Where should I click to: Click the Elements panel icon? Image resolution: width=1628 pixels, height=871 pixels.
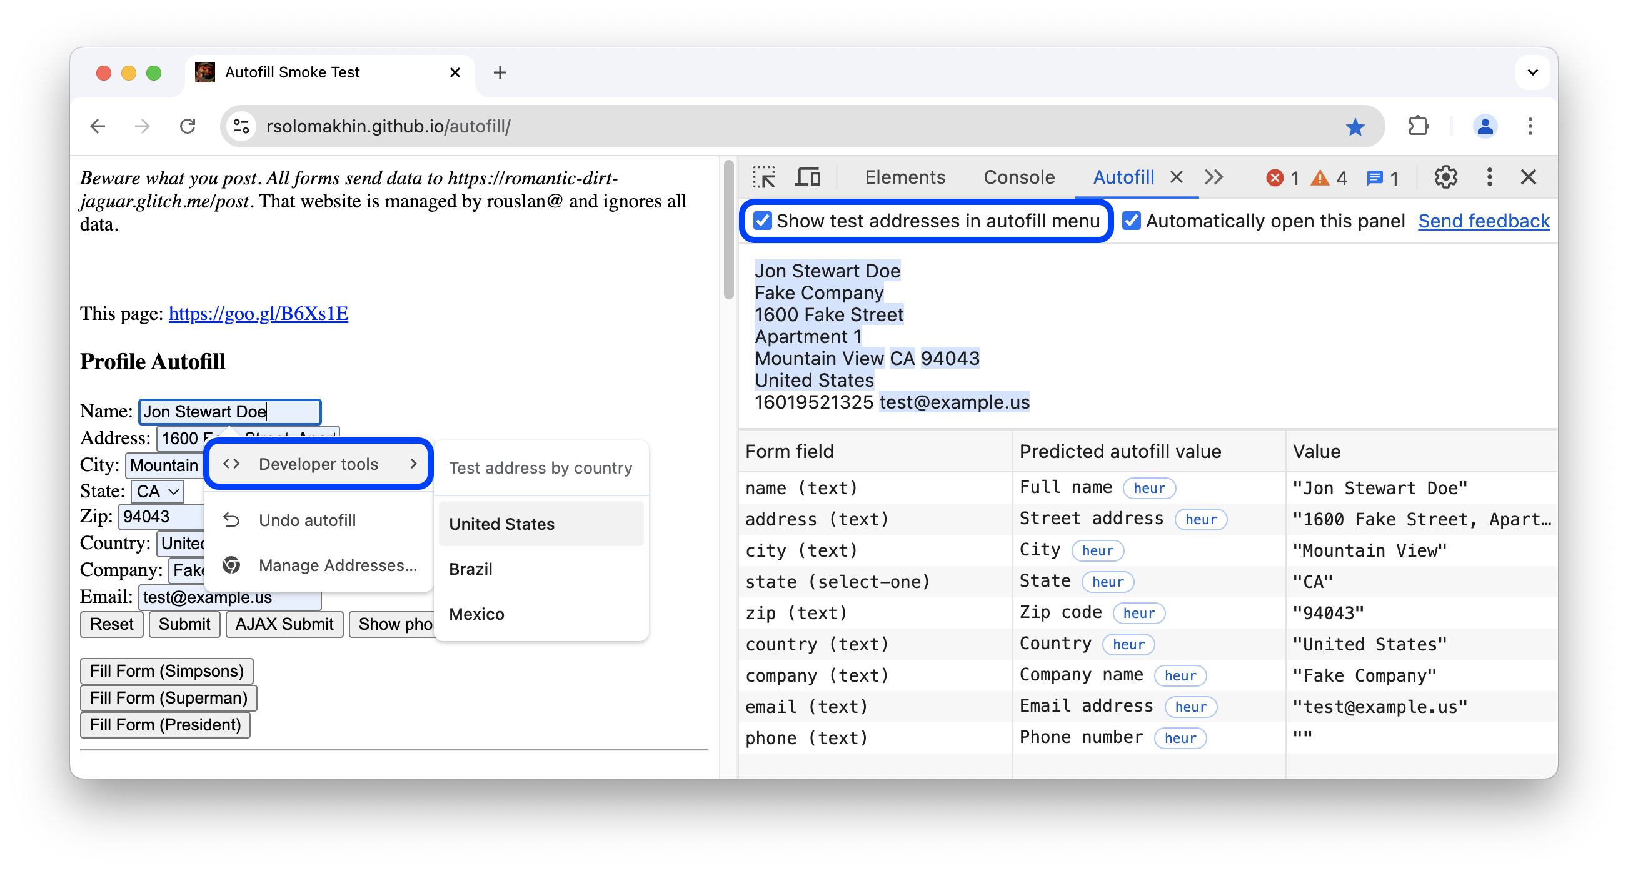[903, 176]
